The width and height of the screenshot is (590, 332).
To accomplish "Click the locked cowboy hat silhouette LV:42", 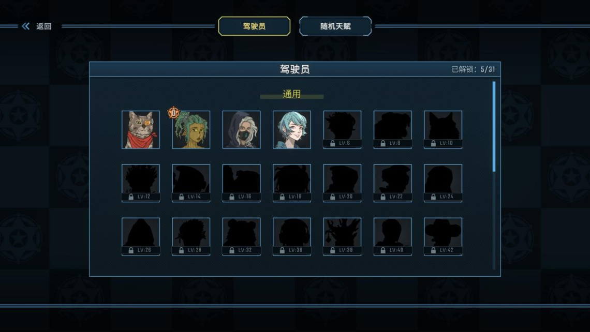I will coord(443,236).
